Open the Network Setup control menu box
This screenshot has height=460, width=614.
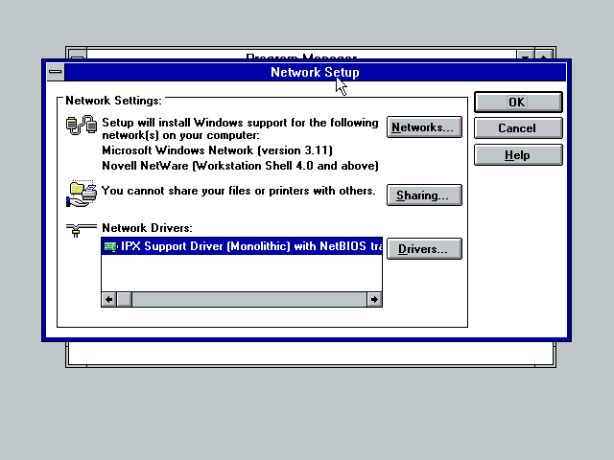pos(56,72)
